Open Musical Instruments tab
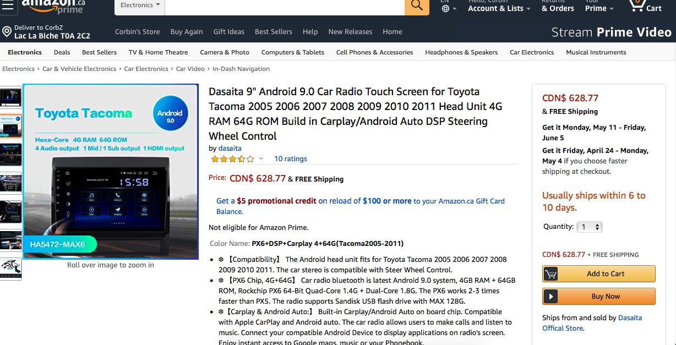Screen dimensions: 676x345 point(596,52)
